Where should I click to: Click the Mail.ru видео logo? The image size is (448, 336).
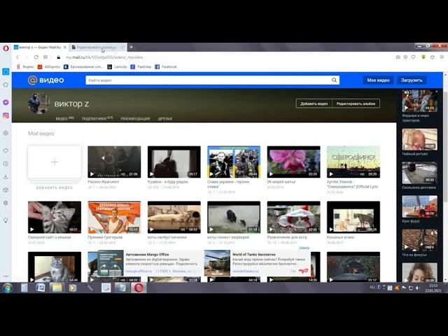[45, 80]
